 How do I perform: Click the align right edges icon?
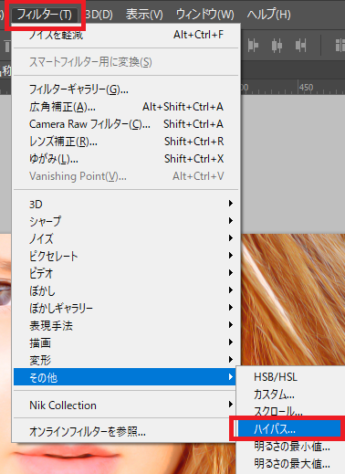point(300,46)
